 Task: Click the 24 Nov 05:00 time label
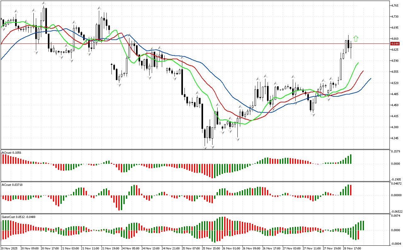coord(131,249)
